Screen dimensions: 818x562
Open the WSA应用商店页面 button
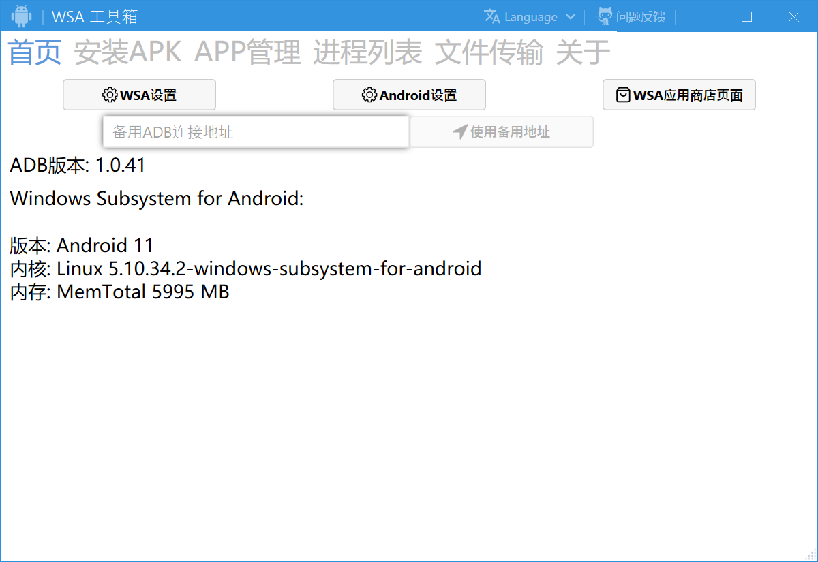click(679, 95)
